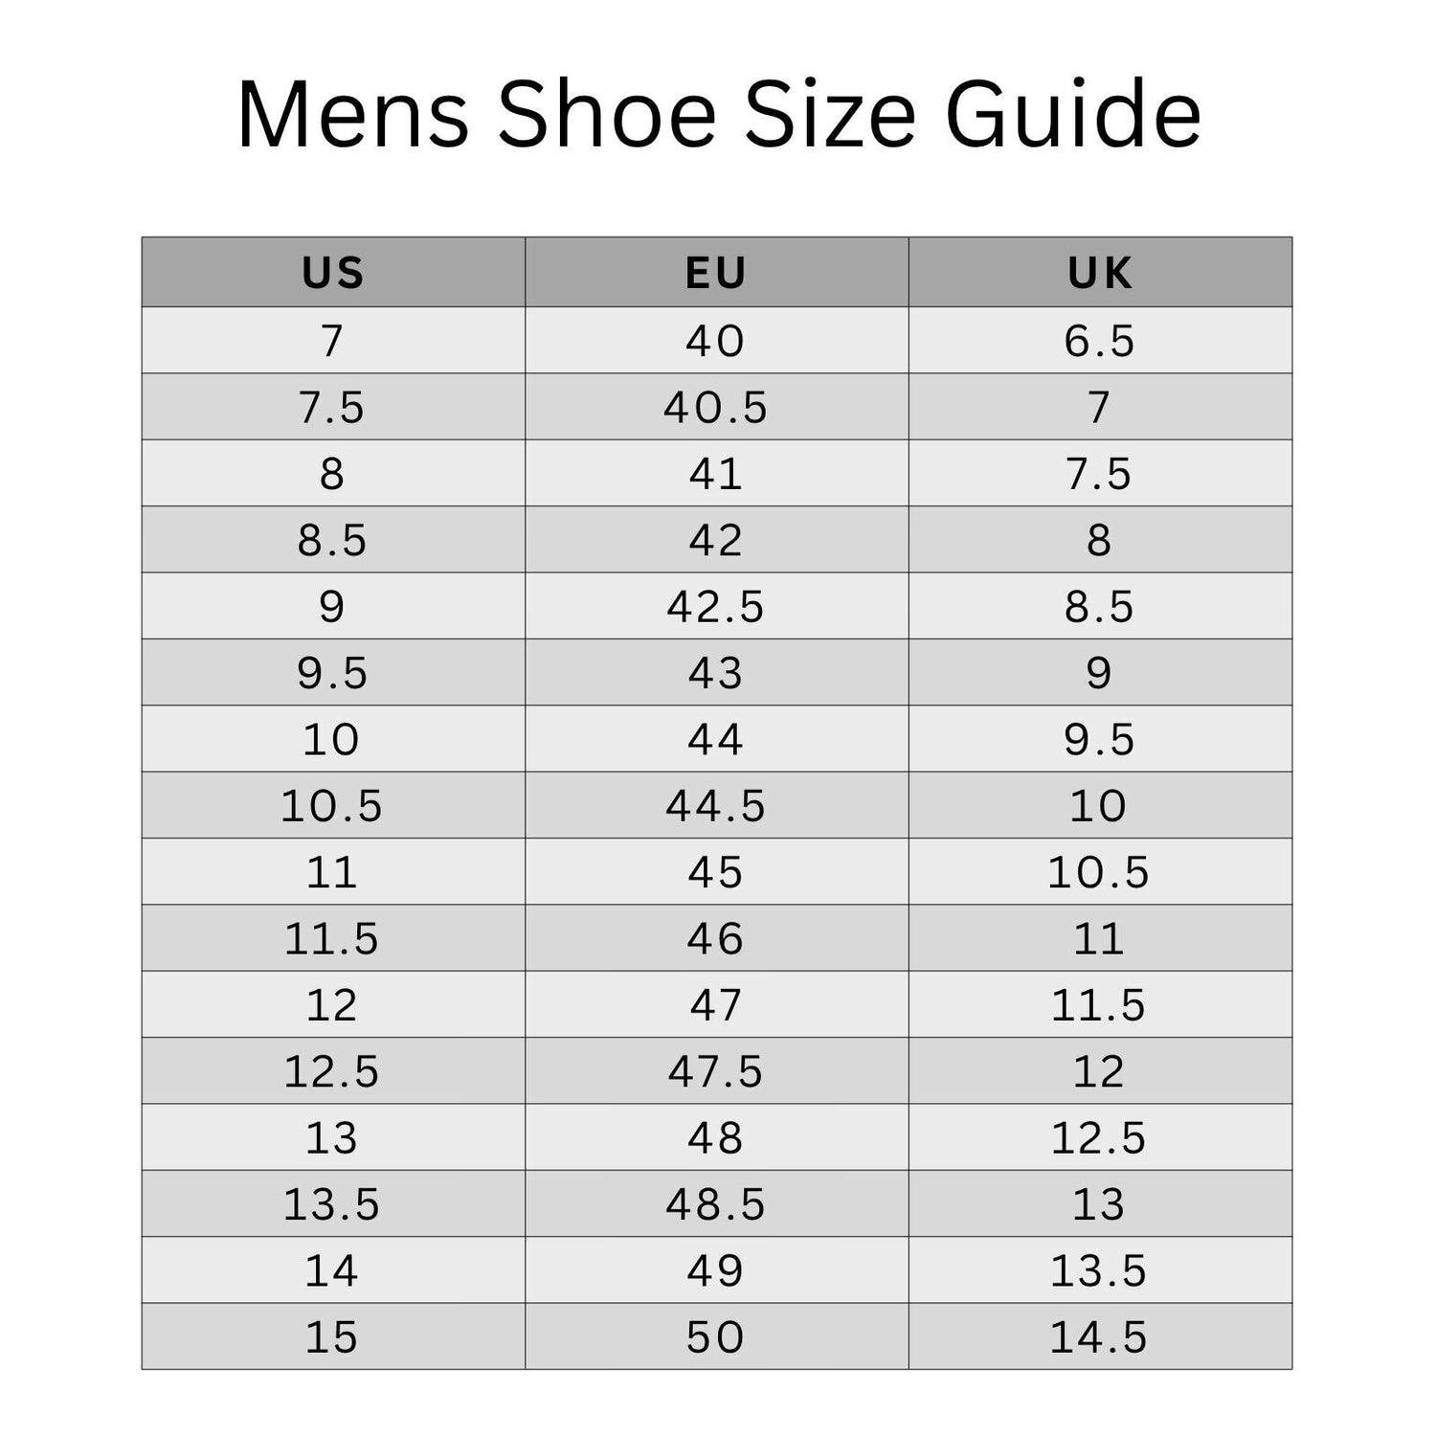The height and width of the screenshot is (1436, 1436).
Task: Click the US 9.5 cell
Action: tap(332, 673)
